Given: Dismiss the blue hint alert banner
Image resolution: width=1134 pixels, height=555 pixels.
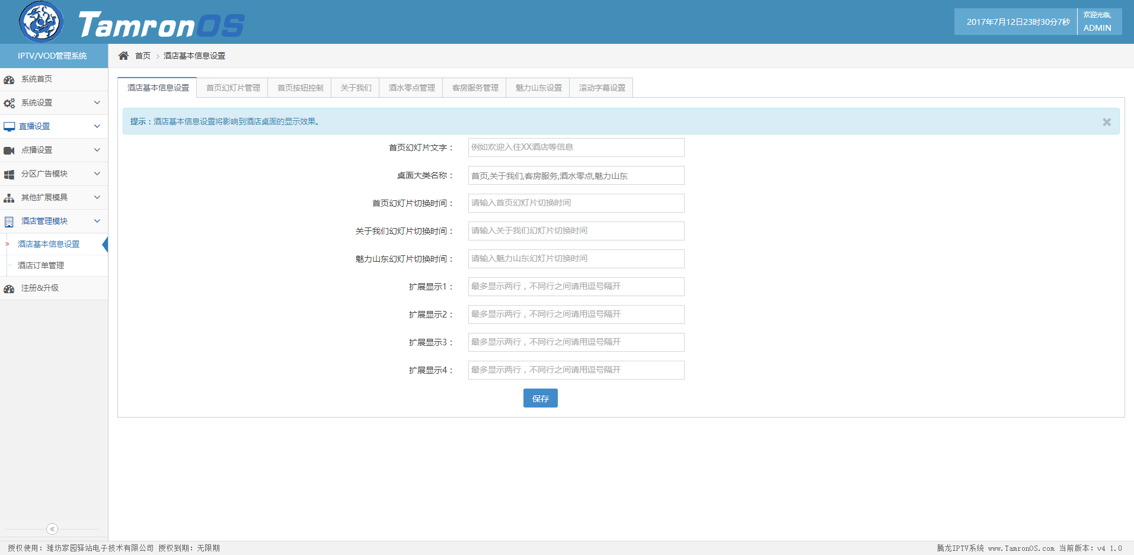Looking at the screenshot, I should click(x=1106, y=122).
